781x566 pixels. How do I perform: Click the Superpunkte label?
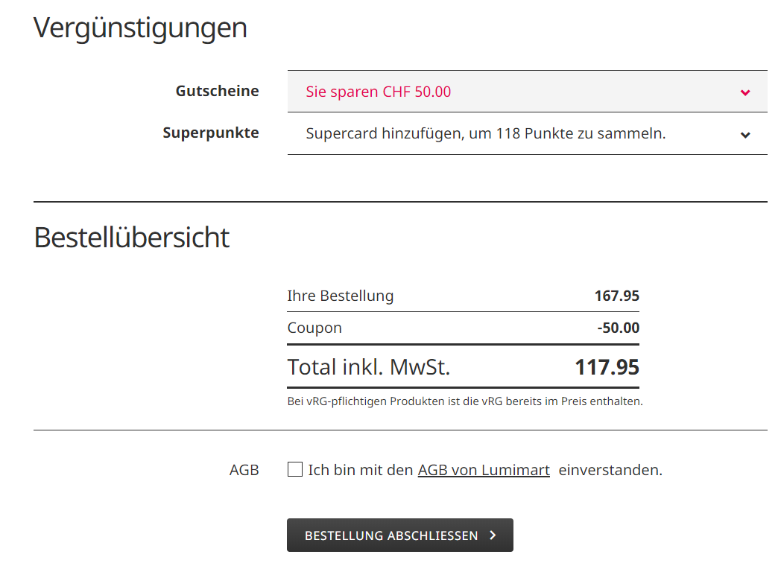pos(211,133)
